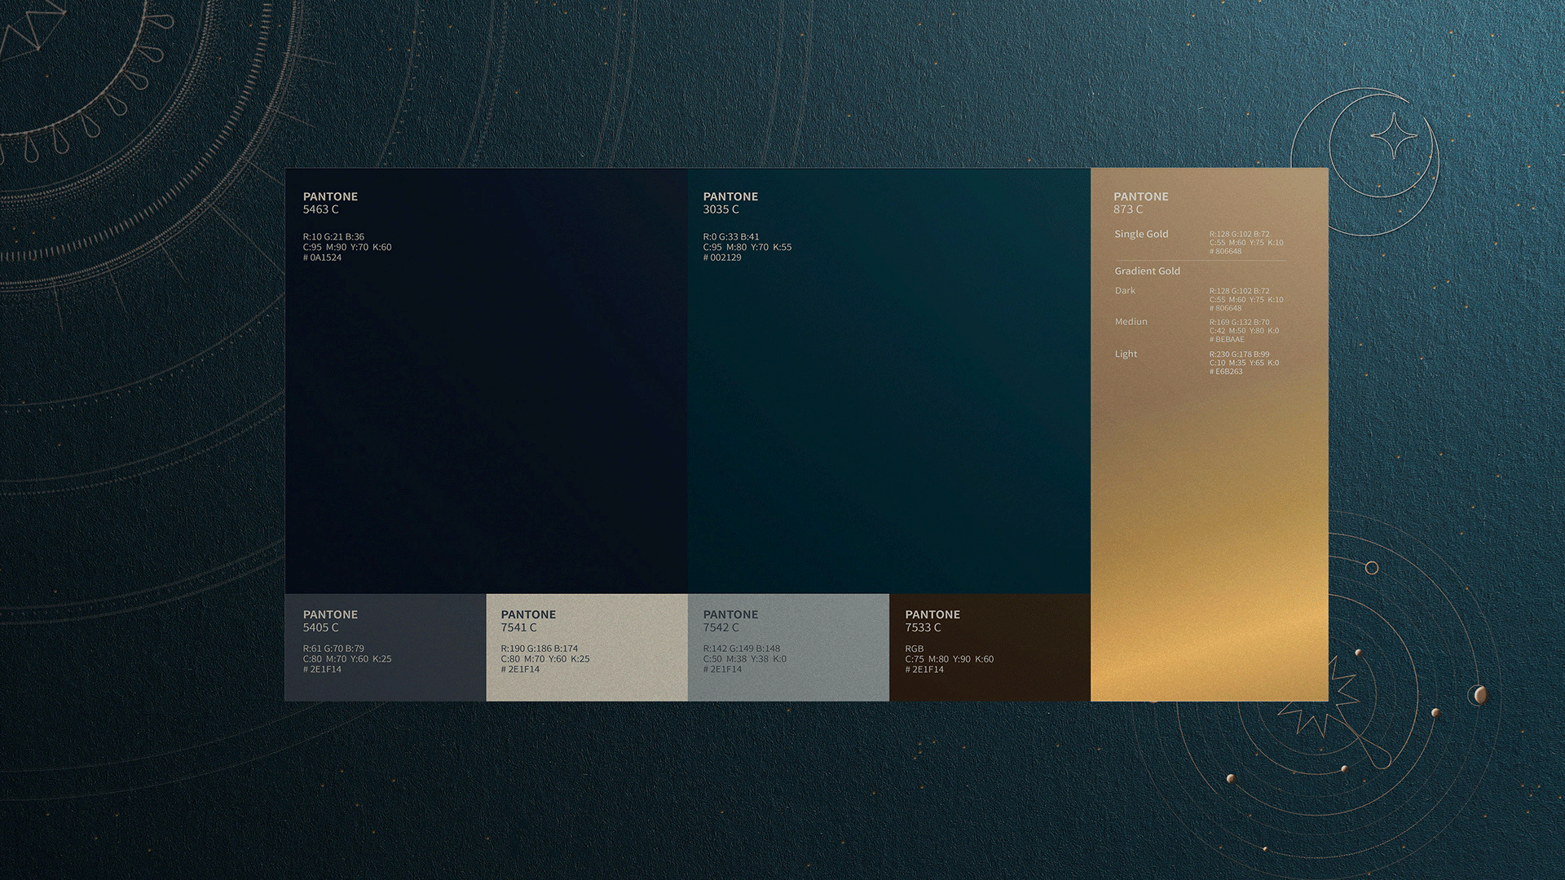Click the 'C:95 M:90 Y:70 K:60' value
This screenshot has width=1565, height=880.
point(347,247)
